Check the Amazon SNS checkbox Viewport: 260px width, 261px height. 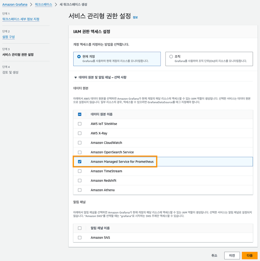pyautogui.click(x=80, y=237)
